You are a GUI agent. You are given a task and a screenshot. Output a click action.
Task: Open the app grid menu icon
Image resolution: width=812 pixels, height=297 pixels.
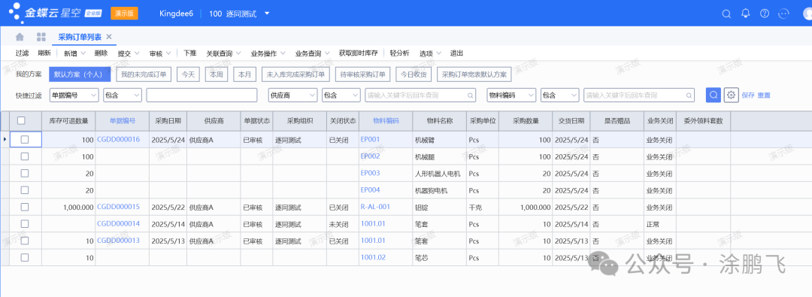41,37
